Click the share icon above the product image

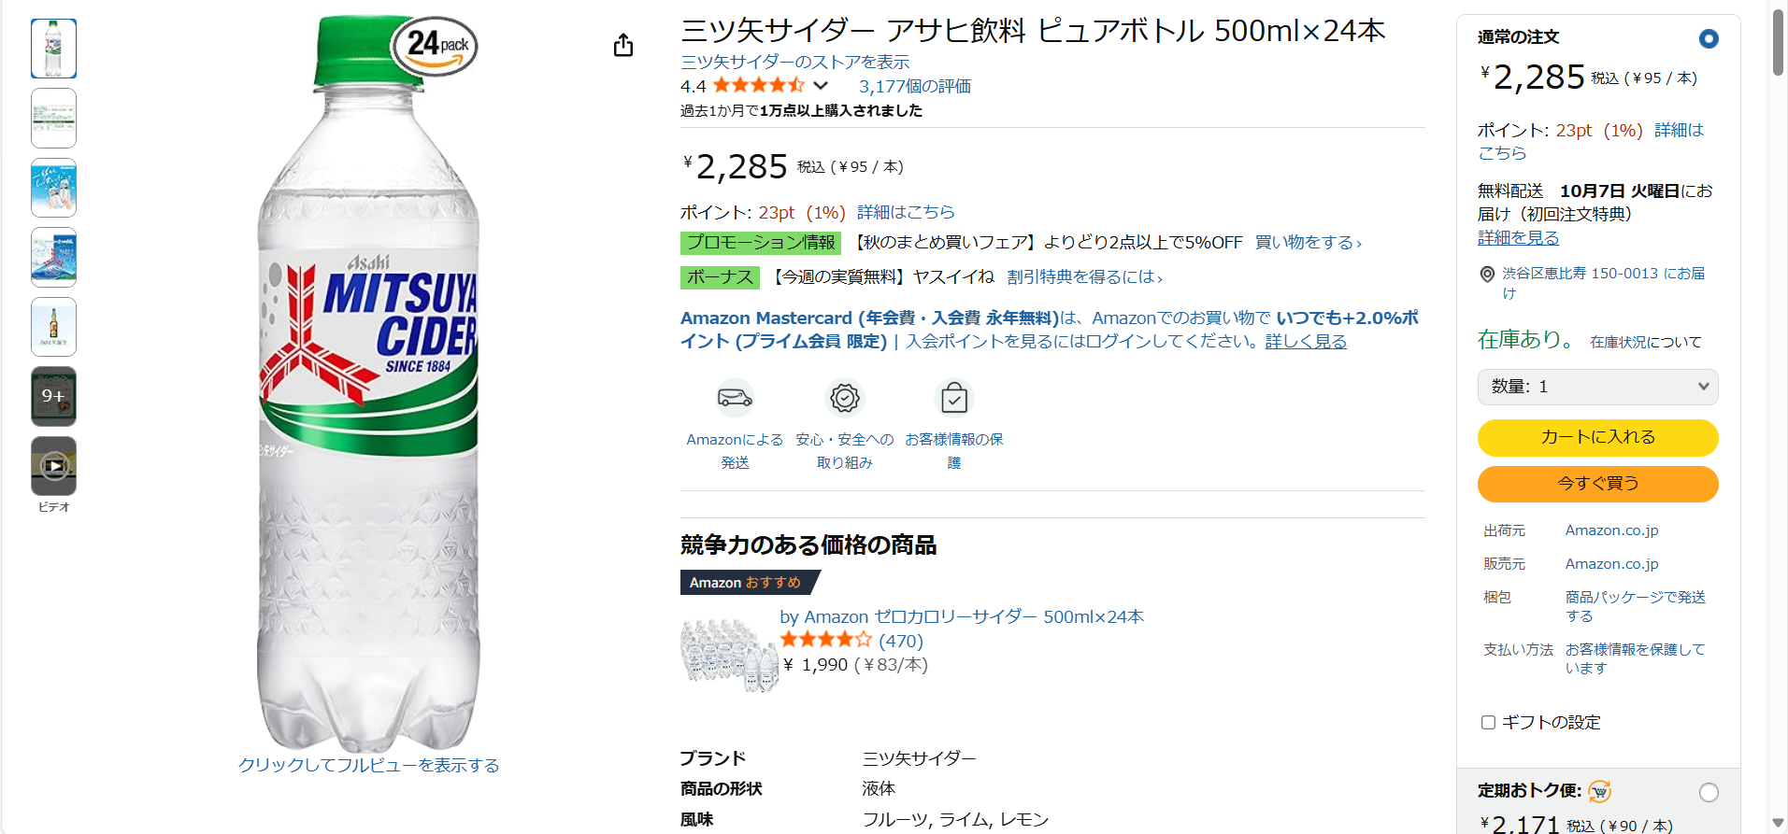tap(623, 45)
